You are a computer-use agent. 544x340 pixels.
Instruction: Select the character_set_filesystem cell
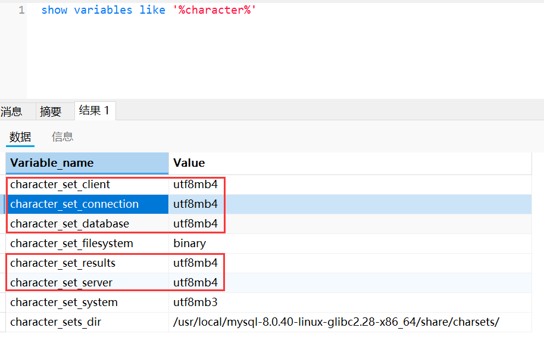pyautogui.click(x=71, y=244)
